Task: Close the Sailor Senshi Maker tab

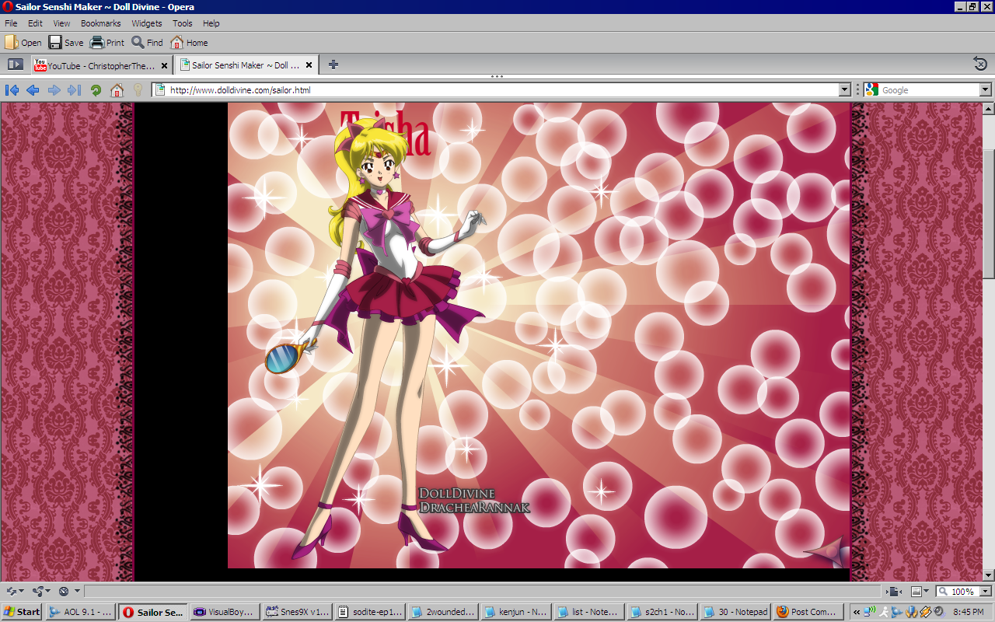Action: point(309,65)
